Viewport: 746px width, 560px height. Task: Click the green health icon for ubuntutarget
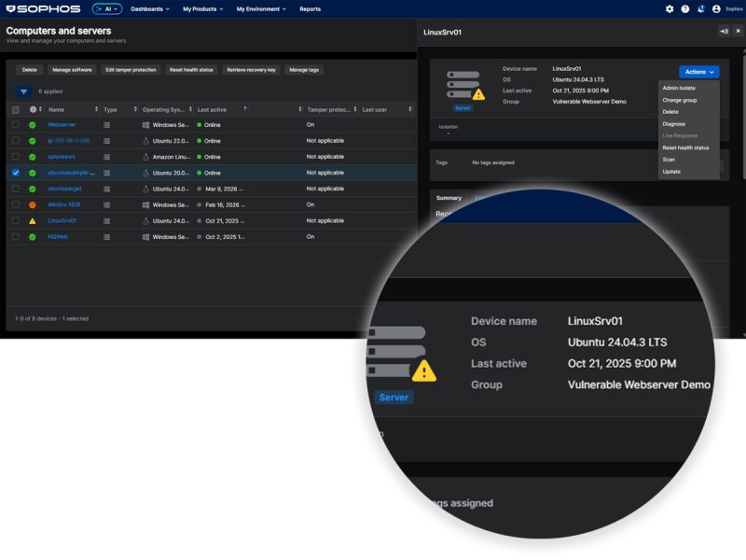tap(33, 189)
